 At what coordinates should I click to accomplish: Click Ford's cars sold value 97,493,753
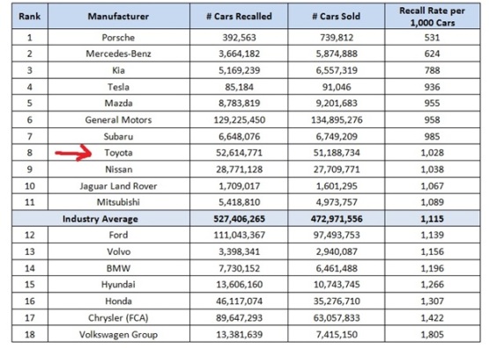tap(337, 235)
